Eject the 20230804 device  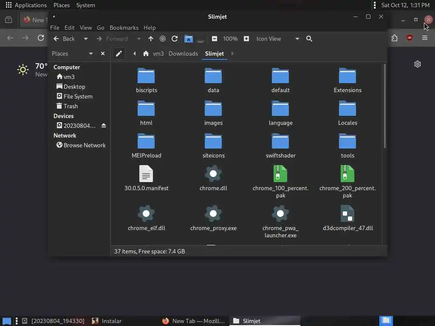104,126
